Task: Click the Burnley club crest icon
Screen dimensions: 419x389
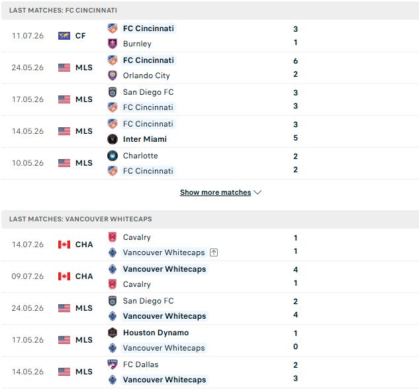Action: [x=113, y=44]
